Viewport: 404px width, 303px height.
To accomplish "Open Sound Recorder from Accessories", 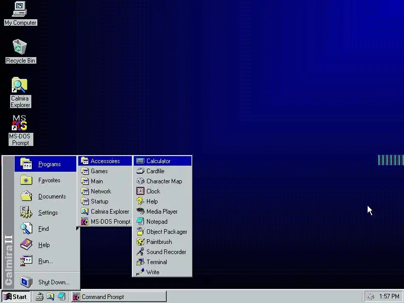I will (162, 251).
